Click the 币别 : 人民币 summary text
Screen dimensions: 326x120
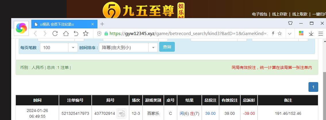[32, 67]
